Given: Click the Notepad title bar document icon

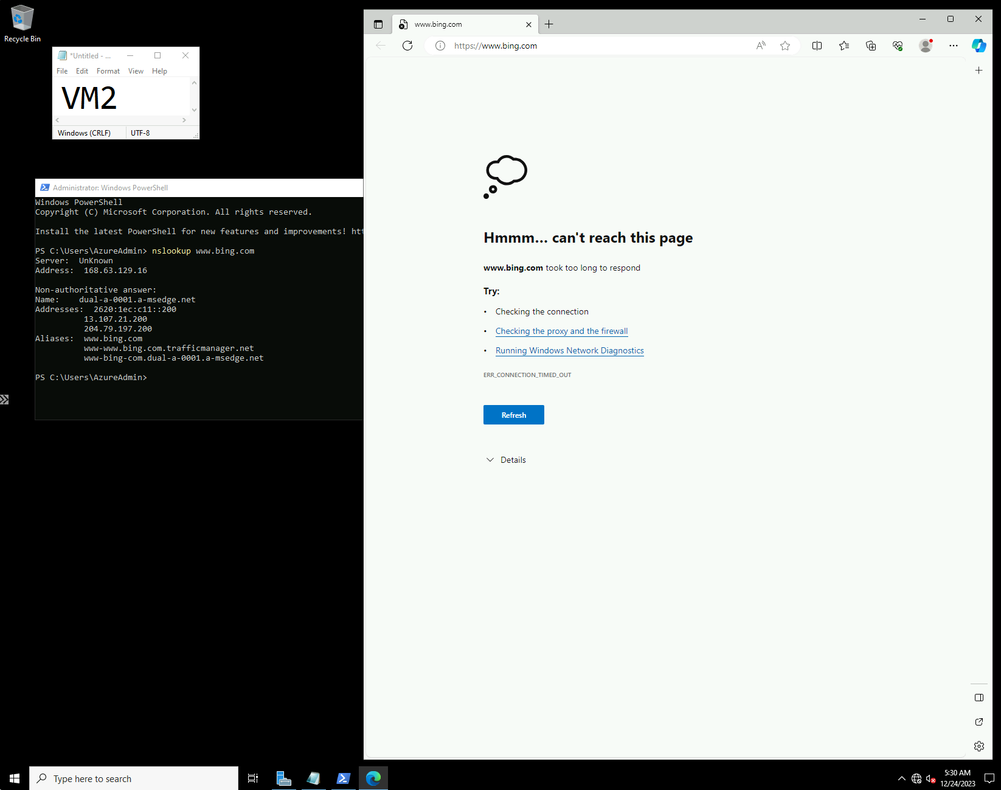Looking at the screenshot, I should pos(62,55).
